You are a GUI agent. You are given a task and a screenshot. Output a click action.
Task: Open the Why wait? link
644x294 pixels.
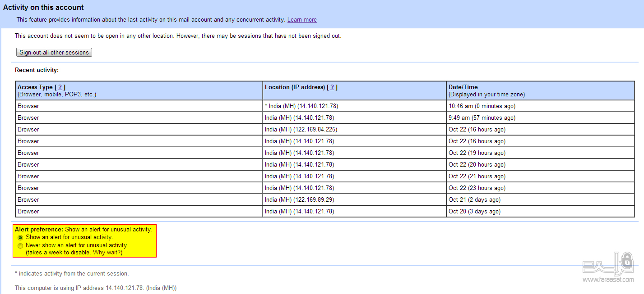[x=107, y=253]
